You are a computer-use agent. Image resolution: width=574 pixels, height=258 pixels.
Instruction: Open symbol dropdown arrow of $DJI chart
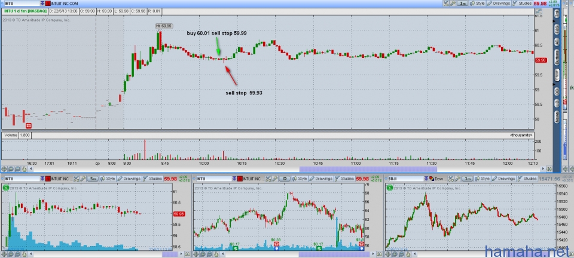[426, 179]
